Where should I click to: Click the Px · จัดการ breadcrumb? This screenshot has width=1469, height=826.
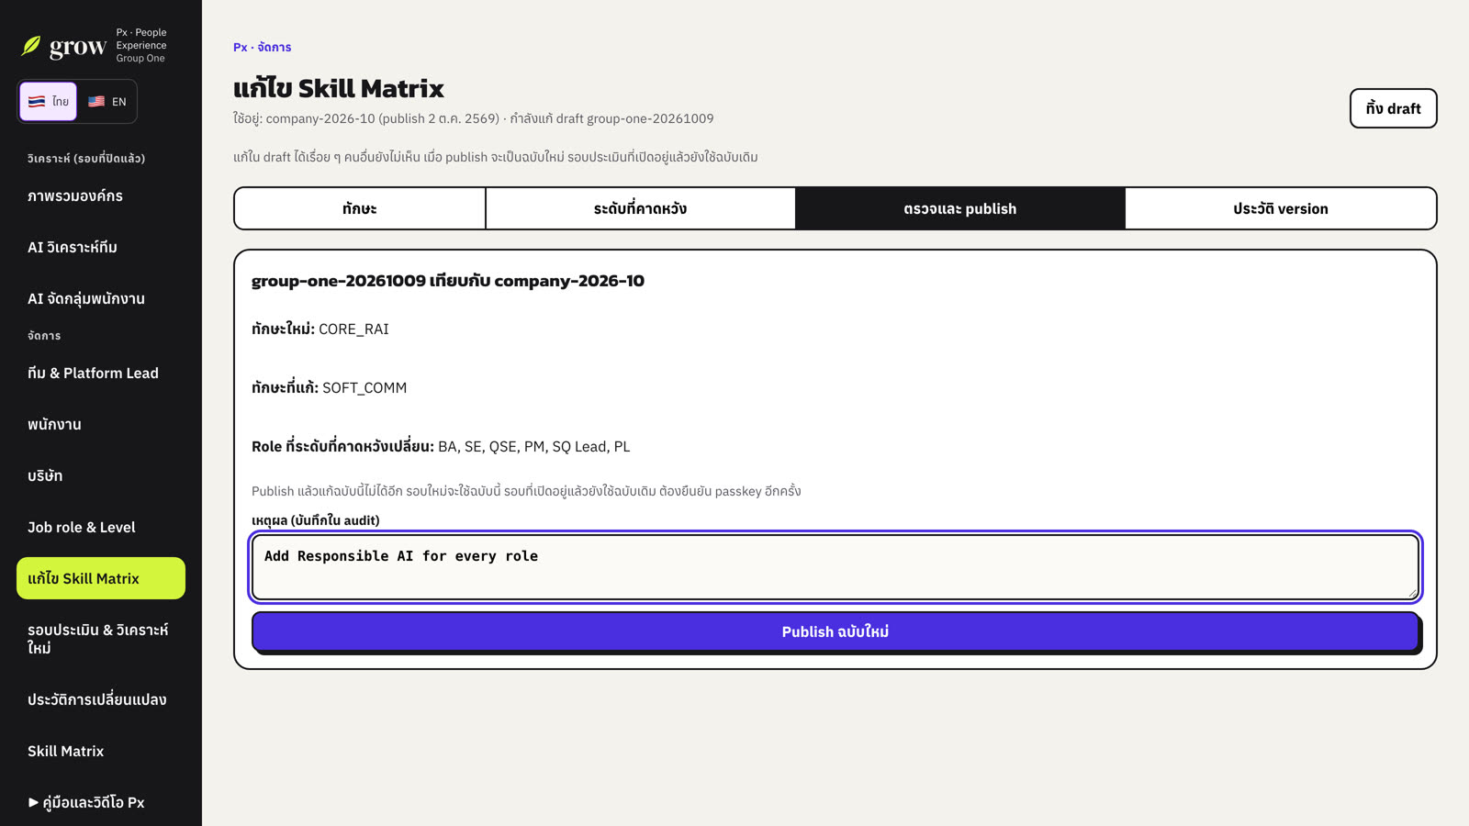tap(262, 47)
